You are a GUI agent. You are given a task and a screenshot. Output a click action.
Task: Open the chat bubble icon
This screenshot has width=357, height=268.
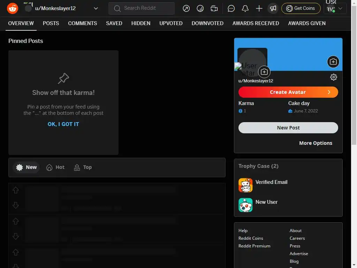231,8
